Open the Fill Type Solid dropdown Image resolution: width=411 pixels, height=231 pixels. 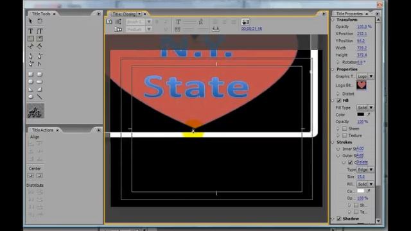(x=365, y=108)
